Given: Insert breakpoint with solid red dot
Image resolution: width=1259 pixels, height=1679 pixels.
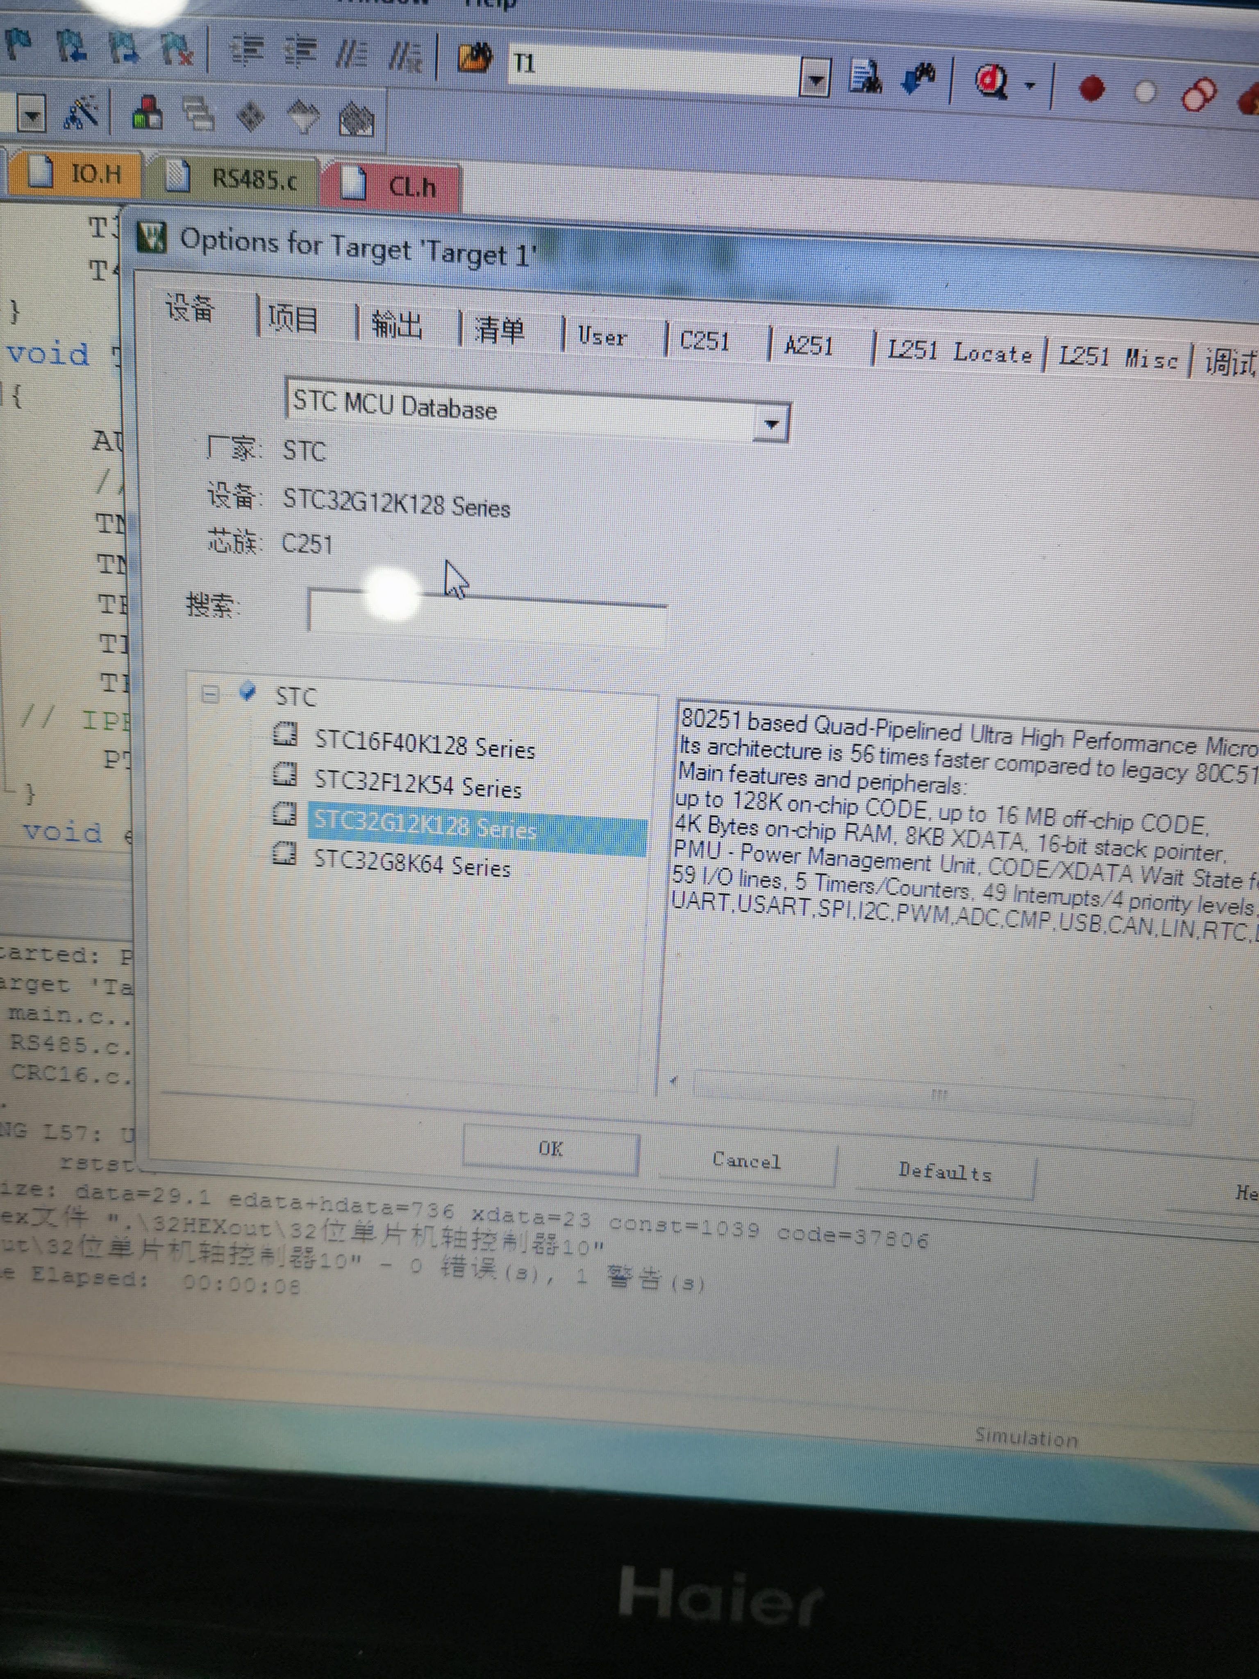Looking at the screenshot, I should point(1091,88).
